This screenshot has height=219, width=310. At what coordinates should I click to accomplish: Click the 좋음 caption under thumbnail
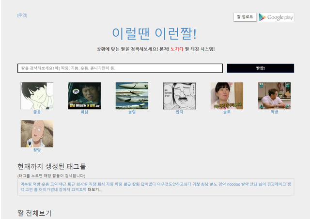pos(37,112)
